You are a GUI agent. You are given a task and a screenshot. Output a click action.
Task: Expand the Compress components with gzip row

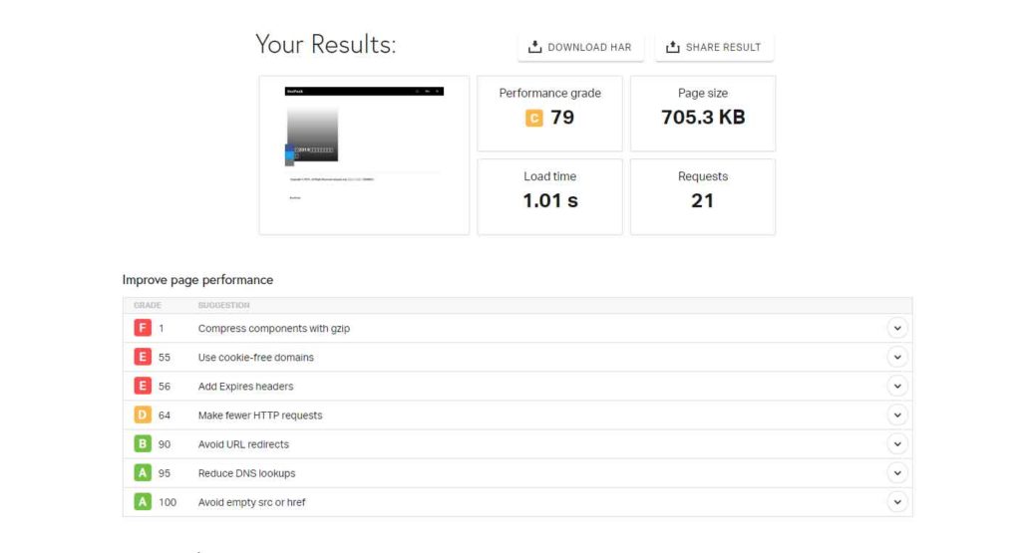(897, 329)
